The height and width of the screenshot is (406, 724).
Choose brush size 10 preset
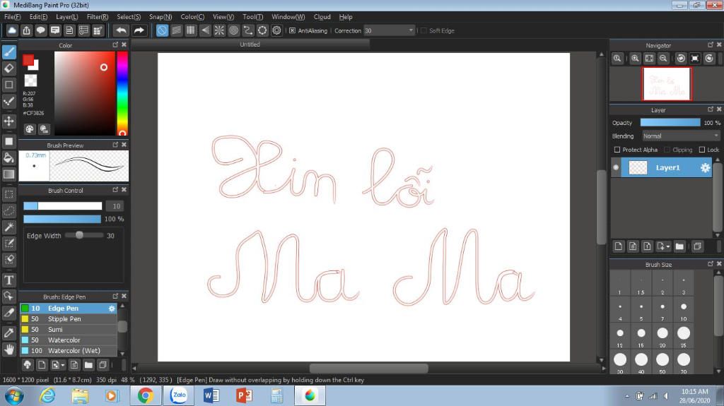(684, 311)
